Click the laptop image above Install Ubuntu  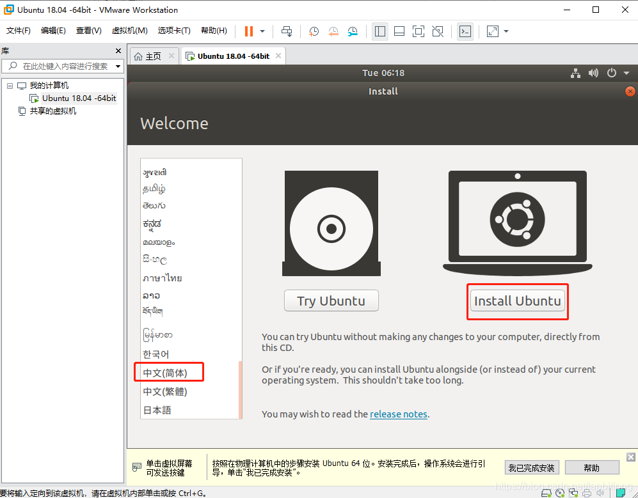pyautogui.click(x=518, y=223)
